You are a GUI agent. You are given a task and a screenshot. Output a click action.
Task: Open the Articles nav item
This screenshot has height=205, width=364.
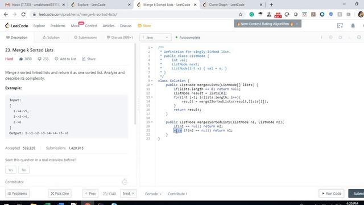click(109, 26)
